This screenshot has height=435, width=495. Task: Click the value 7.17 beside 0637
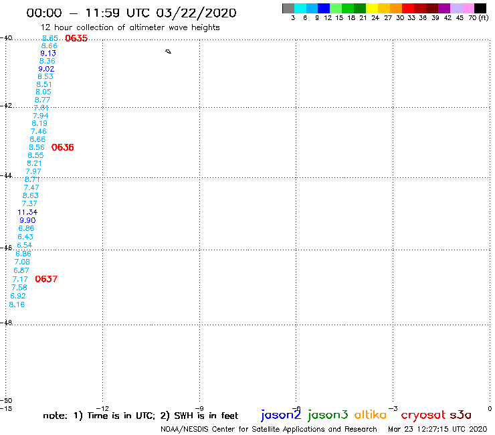coord(20,279)
